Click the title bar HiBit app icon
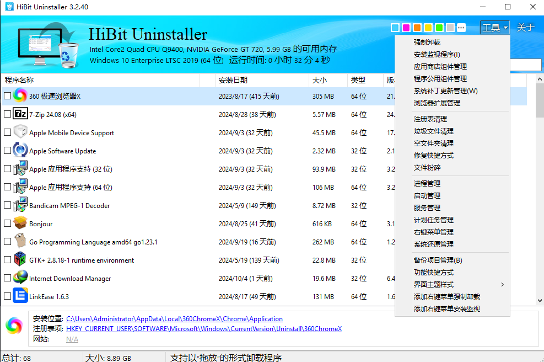Screen dimensions: 544x362 [9, 7]
